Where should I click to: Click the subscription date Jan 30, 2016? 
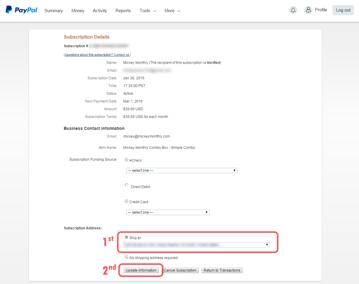pyautogui.click(x=134, y=78)
